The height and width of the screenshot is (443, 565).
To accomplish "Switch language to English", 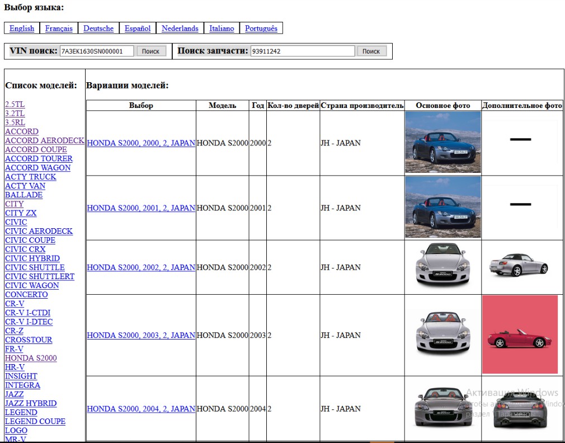I will [x=22, y=29].
